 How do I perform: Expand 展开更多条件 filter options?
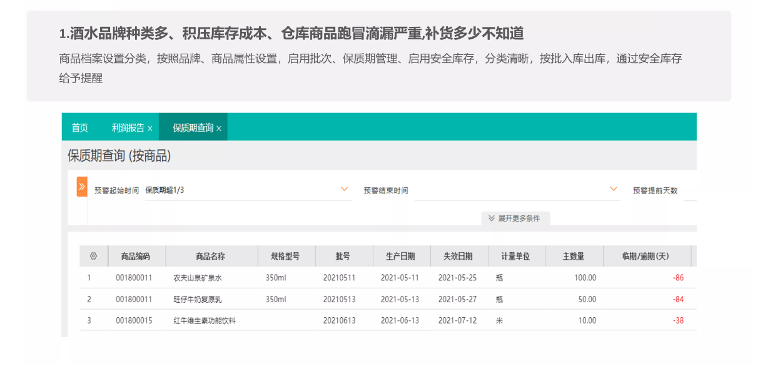(x=515, y=219)
